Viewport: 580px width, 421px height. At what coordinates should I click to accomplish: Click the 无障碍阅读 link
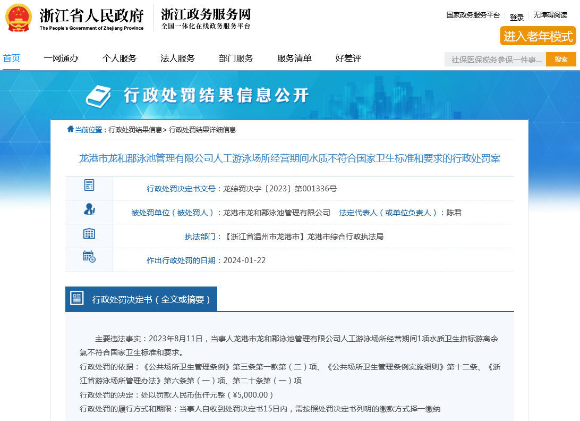tap(550, 15)
